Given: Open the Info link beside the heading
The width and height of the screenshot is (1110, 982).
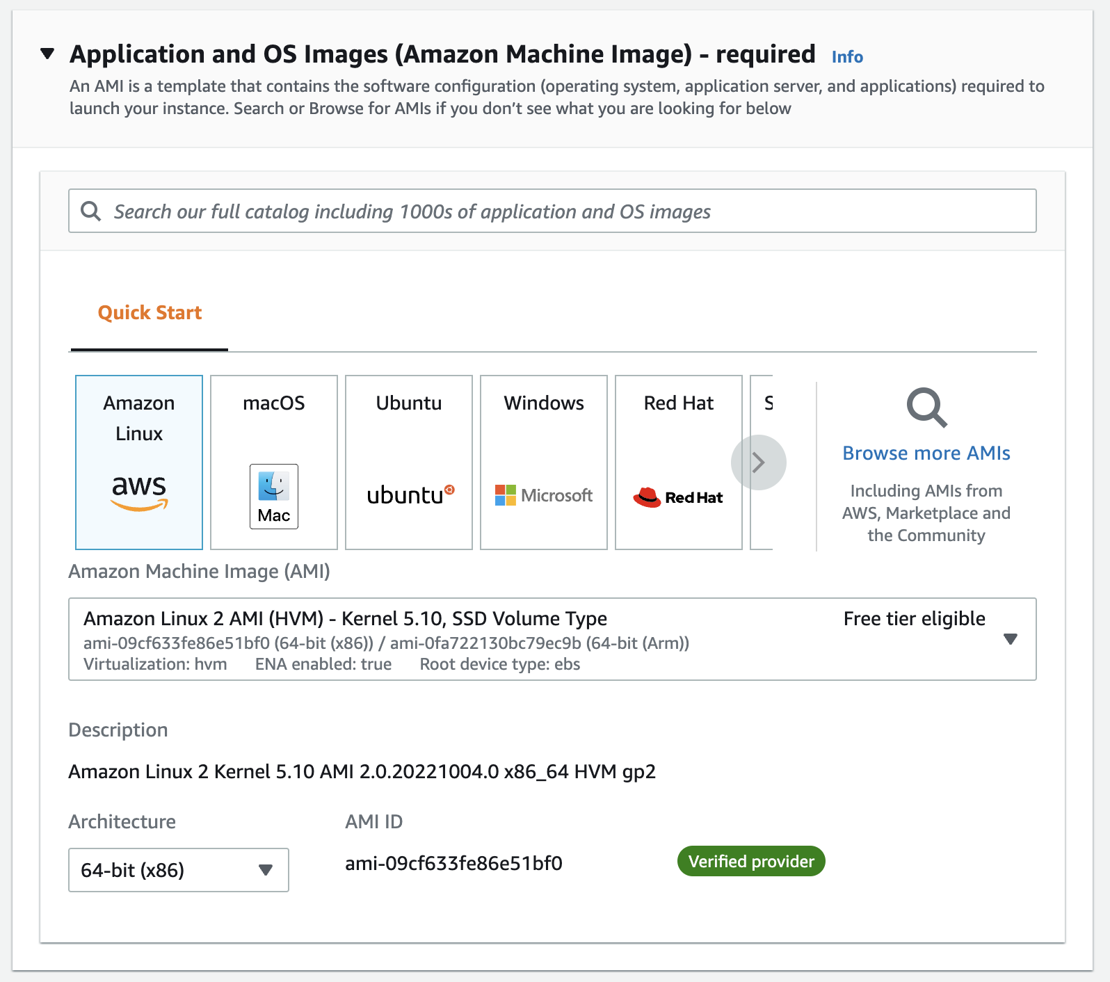Looking at the screenshot, I should pyautogui.click(x=847, y=57).
